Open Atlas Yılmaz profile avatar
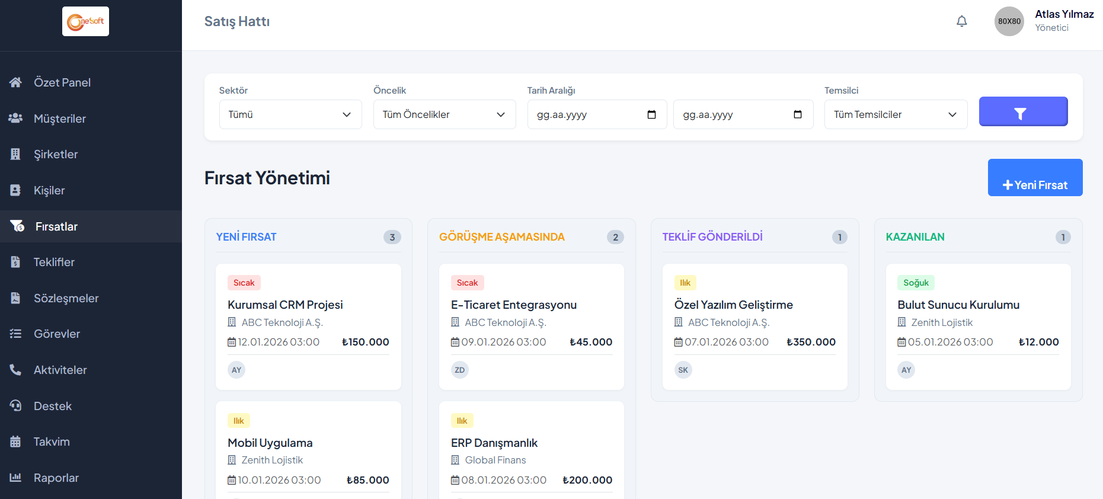This screenshot has height=499, width=1103. point(1009,21)
